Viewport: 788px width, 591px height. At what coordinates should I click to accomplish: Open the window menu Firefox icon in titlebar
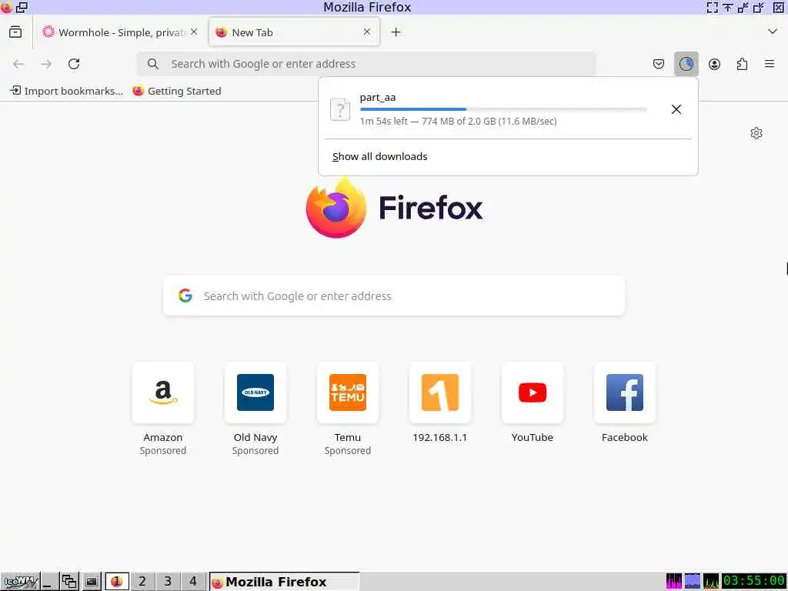click(x=6, y=7)
